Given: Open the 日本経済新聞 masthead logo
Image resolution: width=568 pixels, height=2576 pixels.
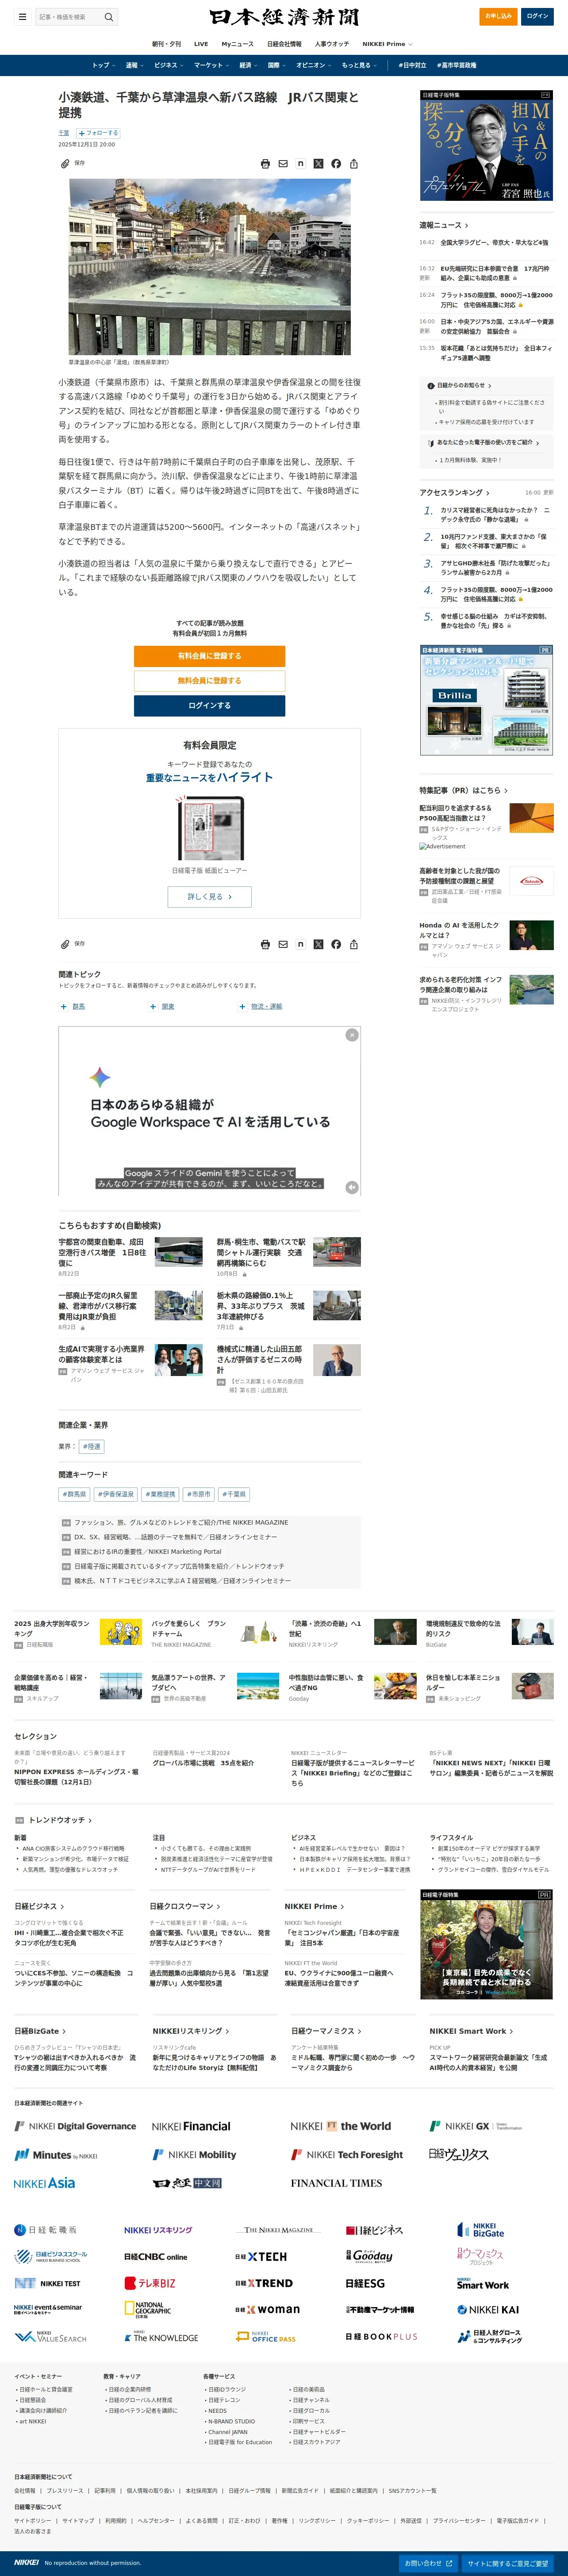Looking at the screenshot, I should 284,17.
